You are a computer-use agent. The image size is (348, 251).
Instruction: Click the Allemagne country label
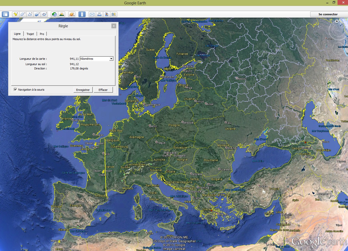pos(137,137)
